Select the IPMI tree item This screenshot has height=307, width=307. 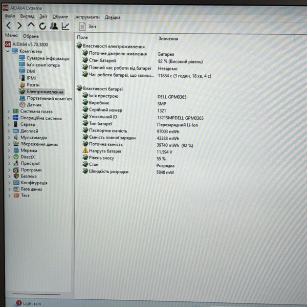point(28,78)
